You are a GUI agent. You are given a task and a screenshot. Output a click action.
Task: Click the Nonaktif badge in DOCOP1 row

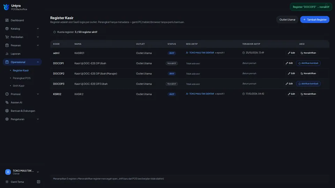172,63
